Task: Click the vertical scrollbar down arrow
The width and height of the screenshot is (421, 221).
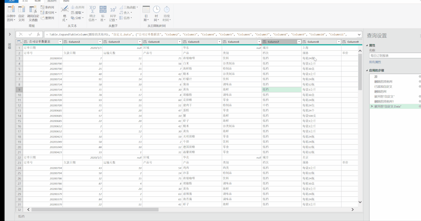Action: (360, 202)
